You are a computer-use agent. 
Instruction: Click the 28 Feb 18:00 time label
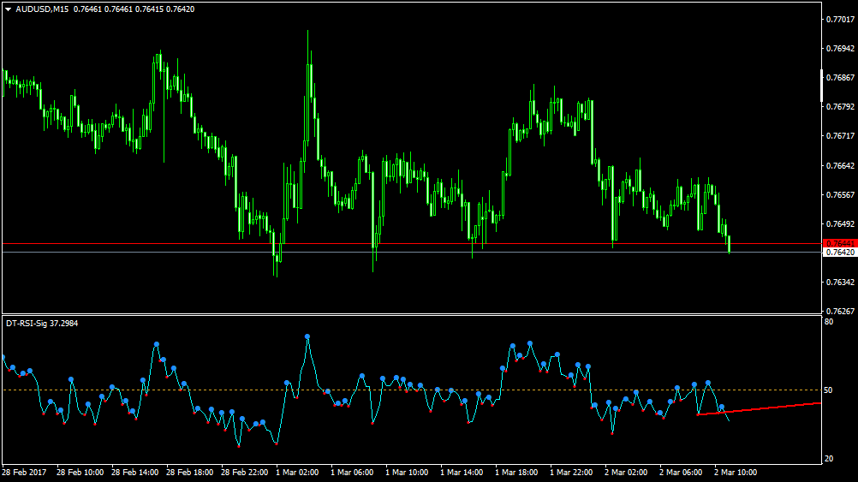coord(189,472)
